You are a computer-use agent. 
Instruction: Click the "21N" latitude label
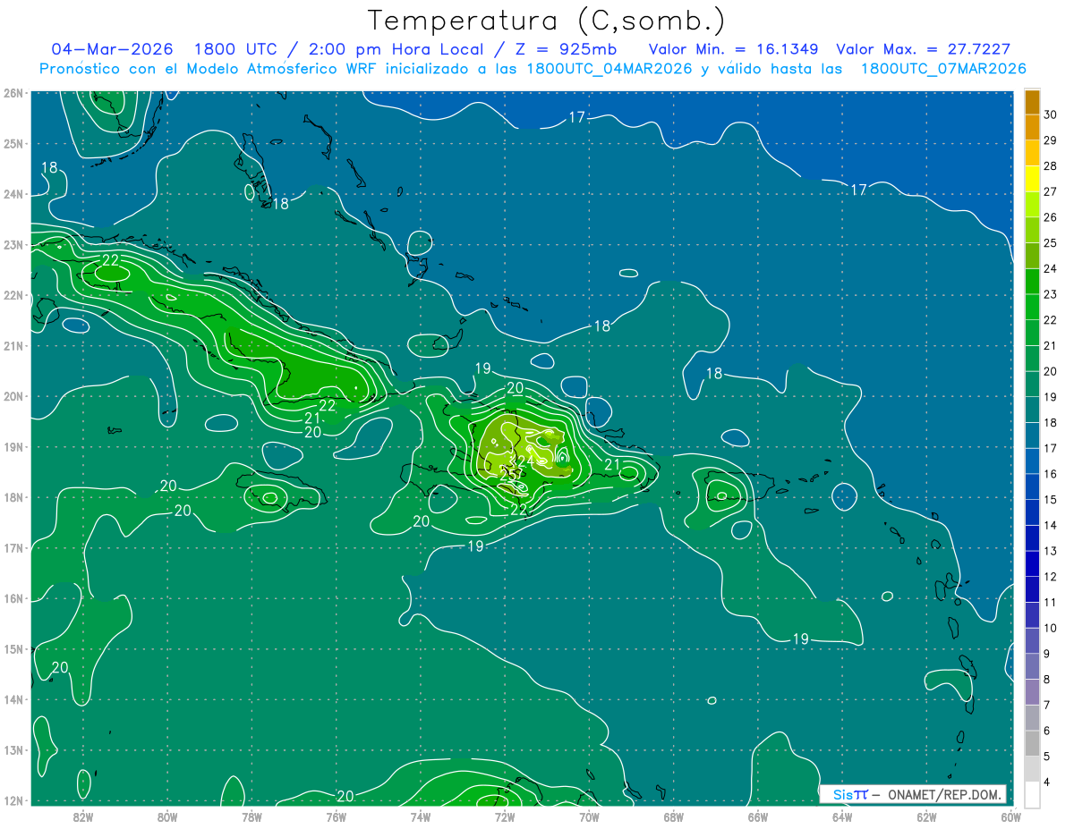pyautogui.click(x=13, y=345)
